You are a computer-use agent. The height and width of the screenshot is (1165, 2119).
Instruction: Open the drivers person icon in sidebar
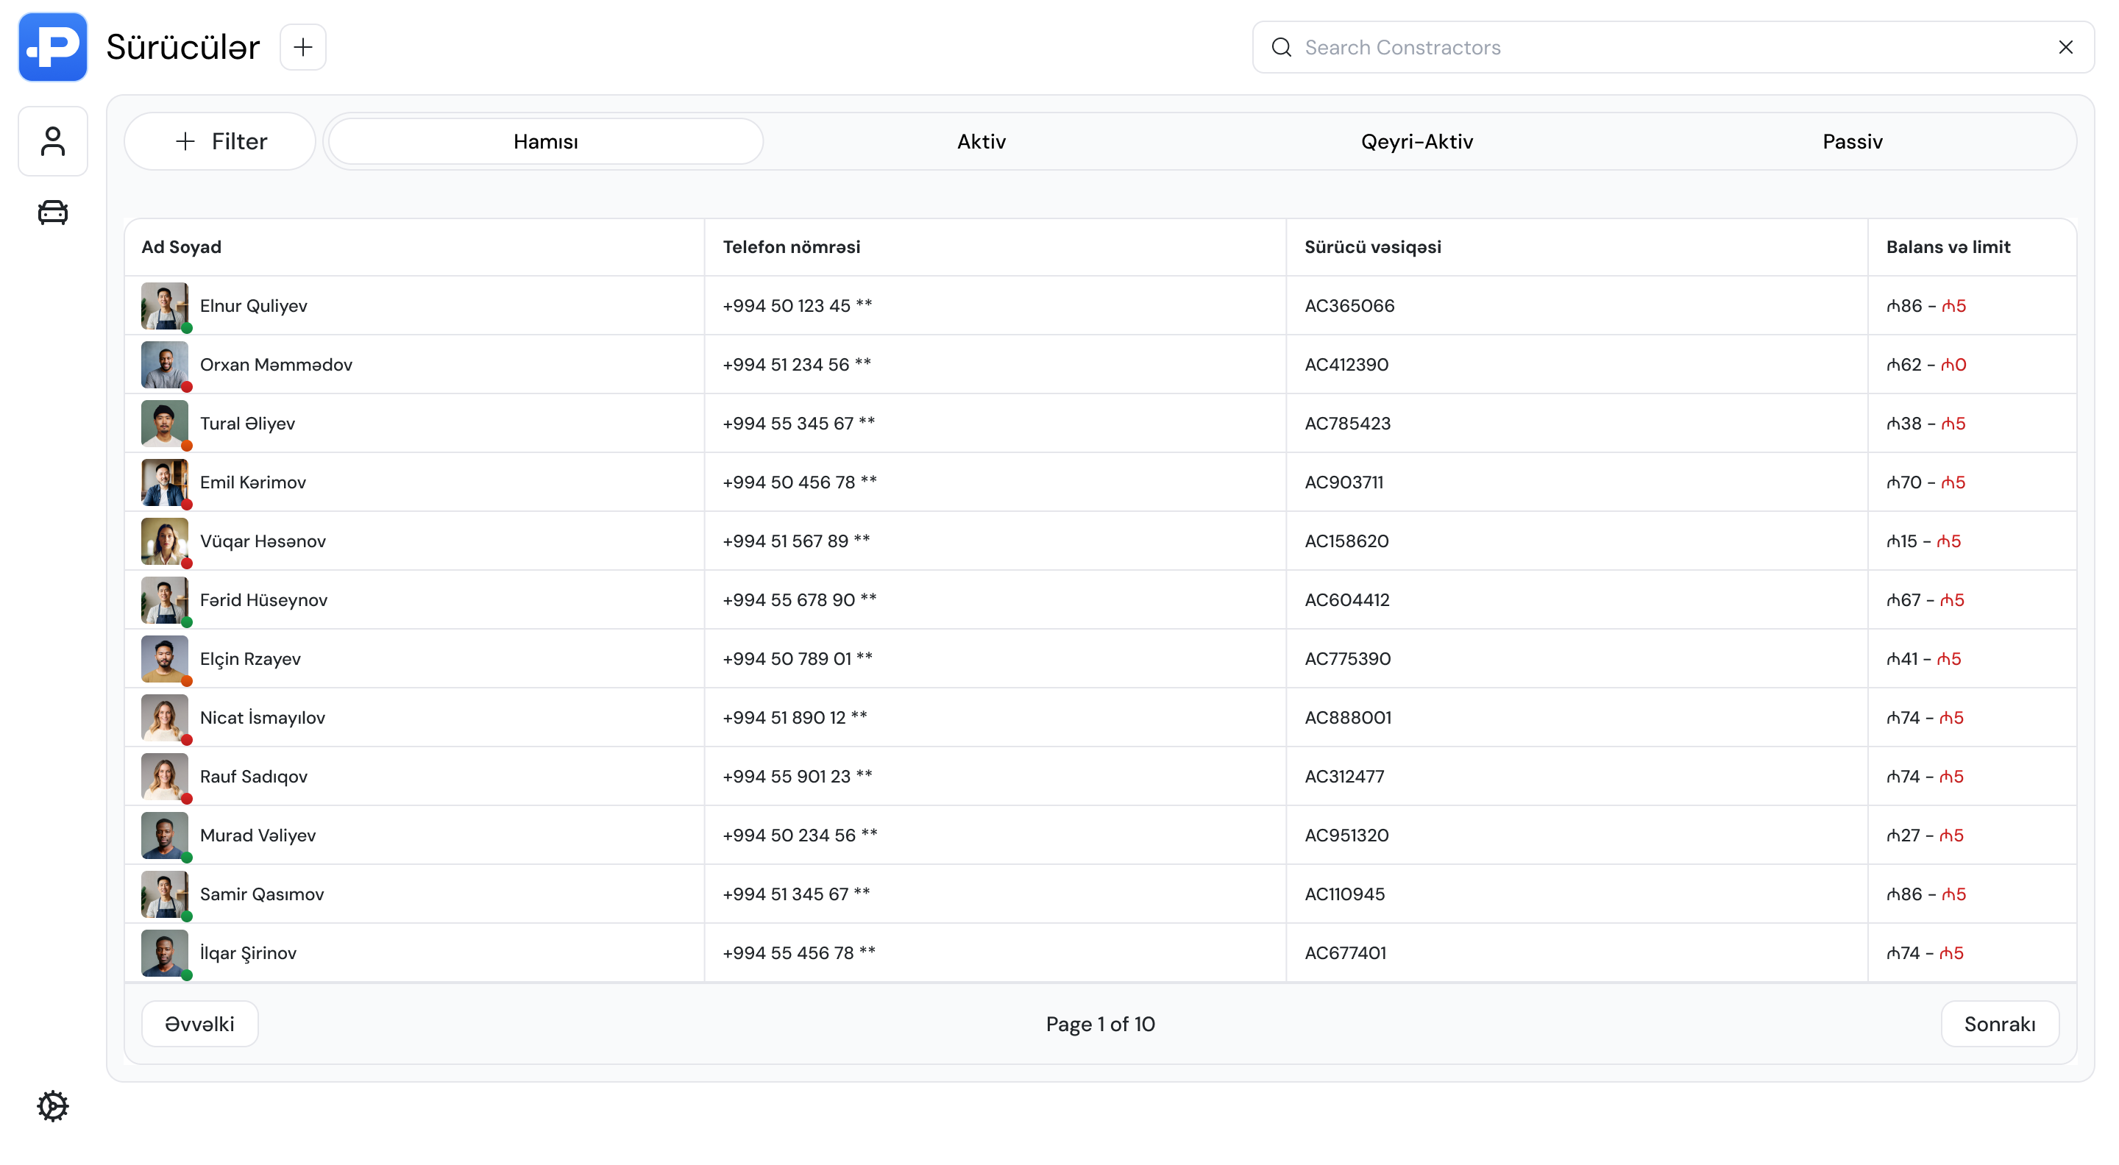(53, 141)
